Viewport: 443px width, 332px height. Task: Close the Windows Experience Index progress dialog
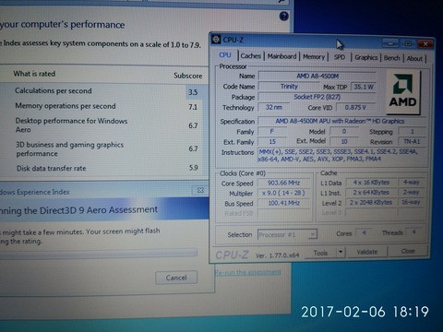(x=200, y=190)
